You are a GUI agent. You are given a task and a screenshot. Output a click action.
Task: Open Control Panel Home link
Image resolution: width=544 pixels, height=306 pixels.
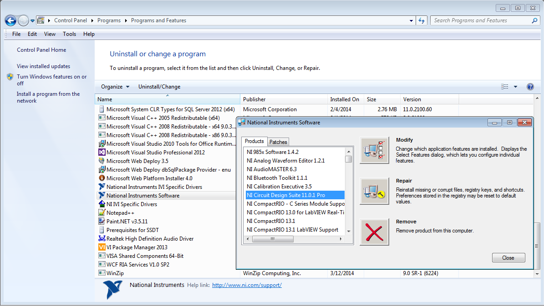(41, 50)
